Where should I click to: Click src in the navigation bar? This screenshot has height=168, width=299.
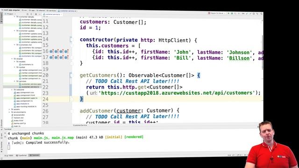(24, 10)
